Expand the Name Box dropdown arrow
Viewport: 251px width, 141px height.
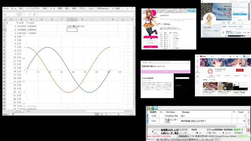16,14
